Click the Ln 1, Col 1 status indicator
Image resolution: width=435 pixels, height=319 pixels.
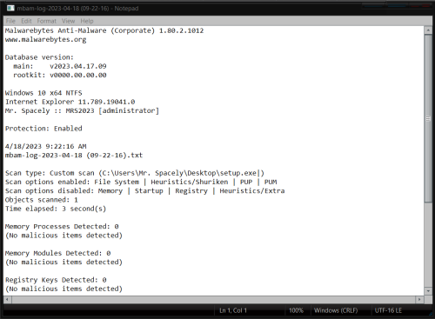(x=233, y=310)
